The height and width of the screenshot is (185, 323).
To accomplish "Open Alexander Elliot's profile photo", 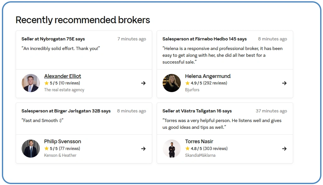I will pyautogui.click(x=31, y=83).
